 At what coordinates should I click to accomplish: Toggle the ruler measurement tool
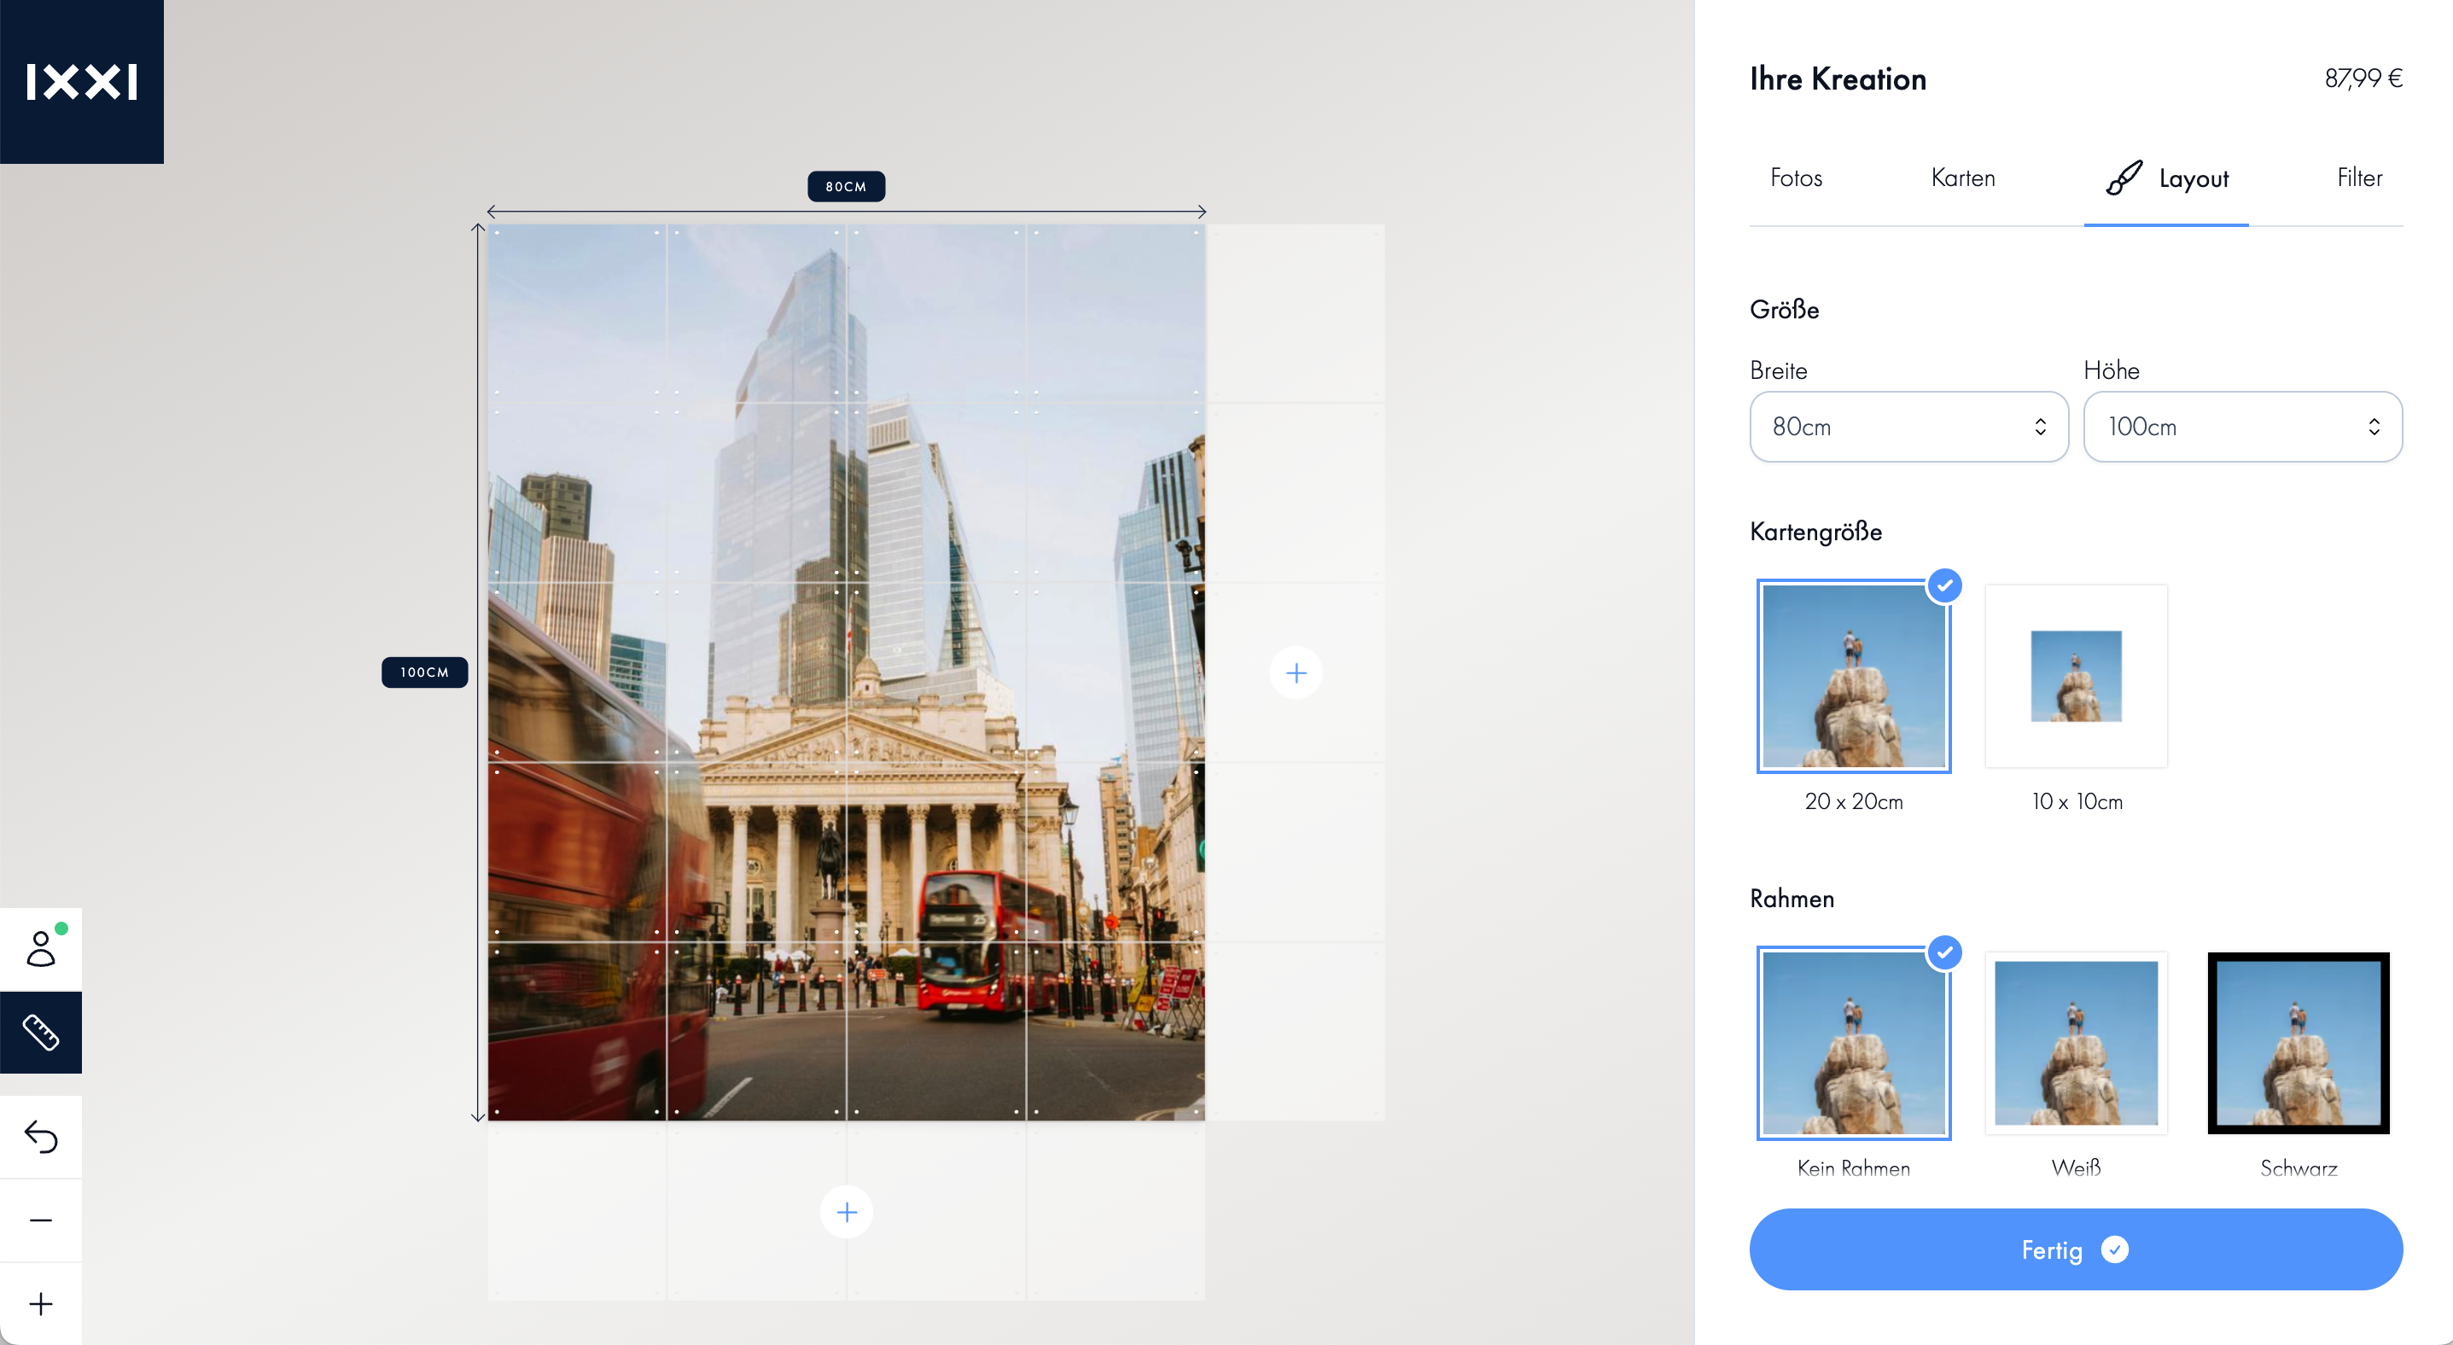pos(41,1032)
